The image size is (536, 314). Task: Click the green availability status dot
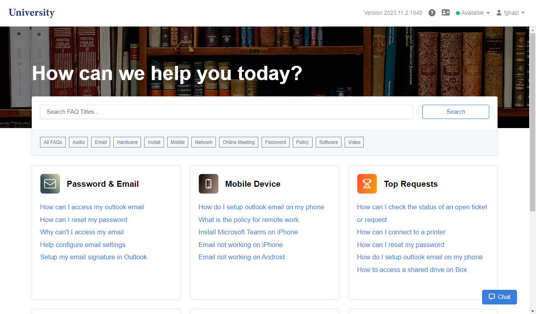pyautogui.click(x=458, y=13)
